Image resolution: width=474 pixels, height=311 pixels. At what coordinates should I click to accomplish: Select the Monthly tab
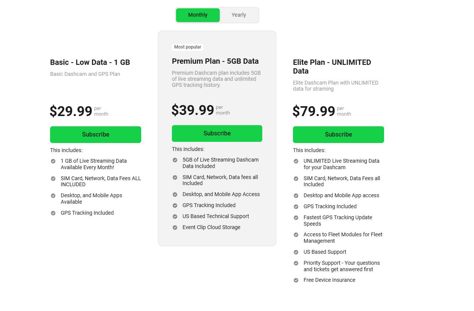197,15
